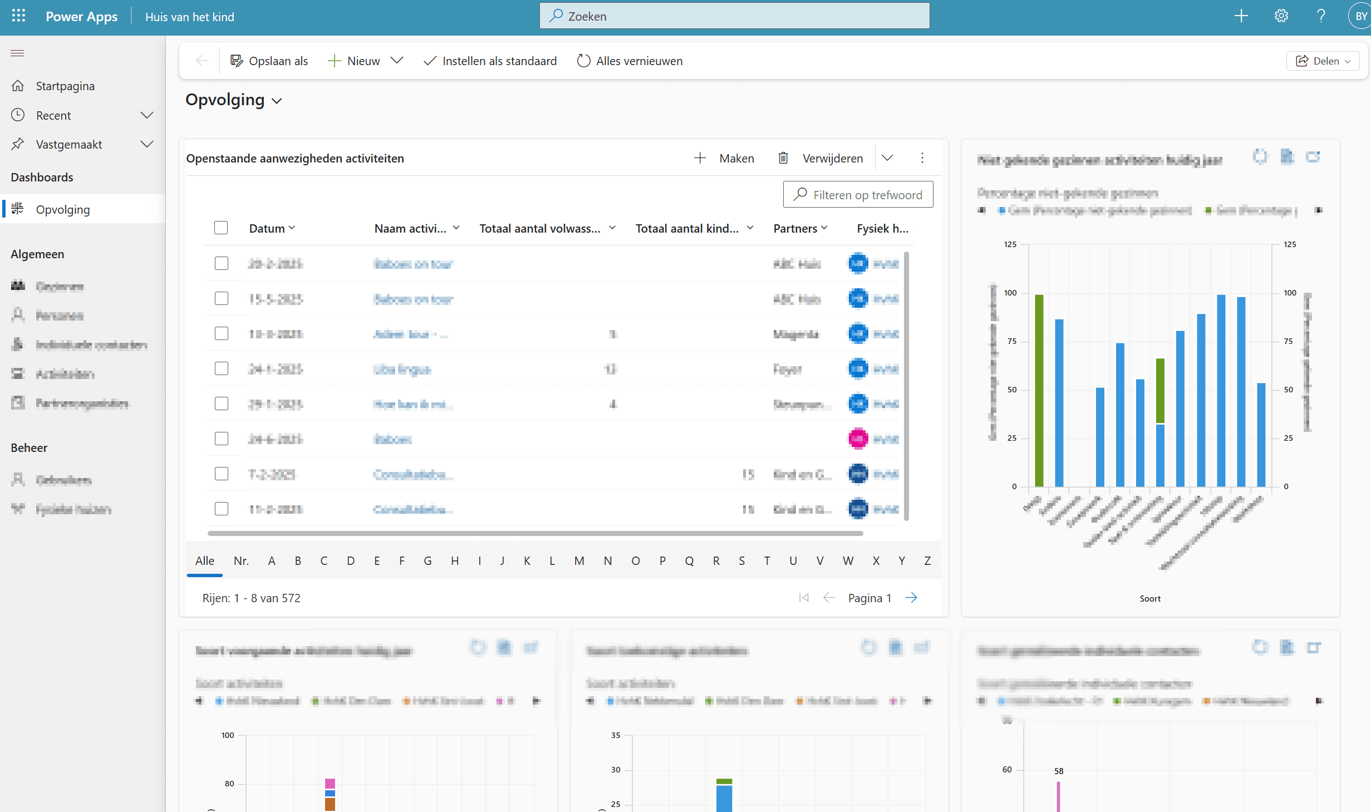This screenshot has width=1371, height=812.
Task: Click Opslaan als button
Action: point(269,61)
